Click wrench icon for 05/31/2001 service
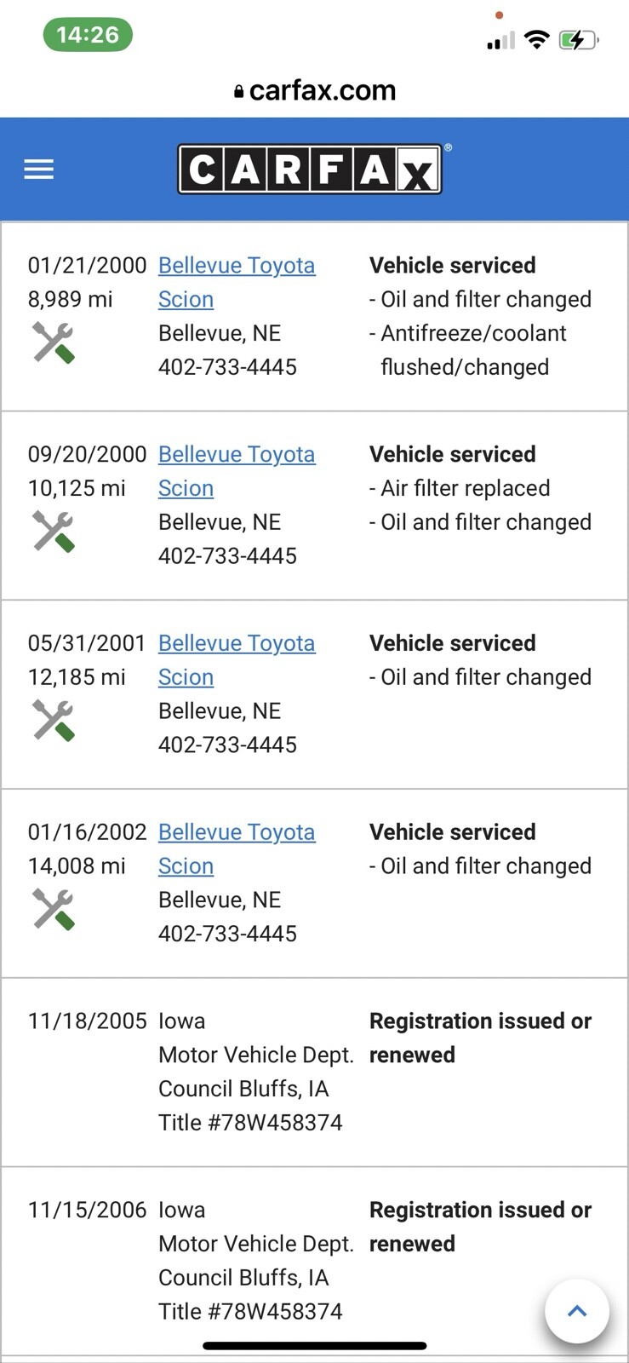This screenshot has height=1363, width=629. 54,721
